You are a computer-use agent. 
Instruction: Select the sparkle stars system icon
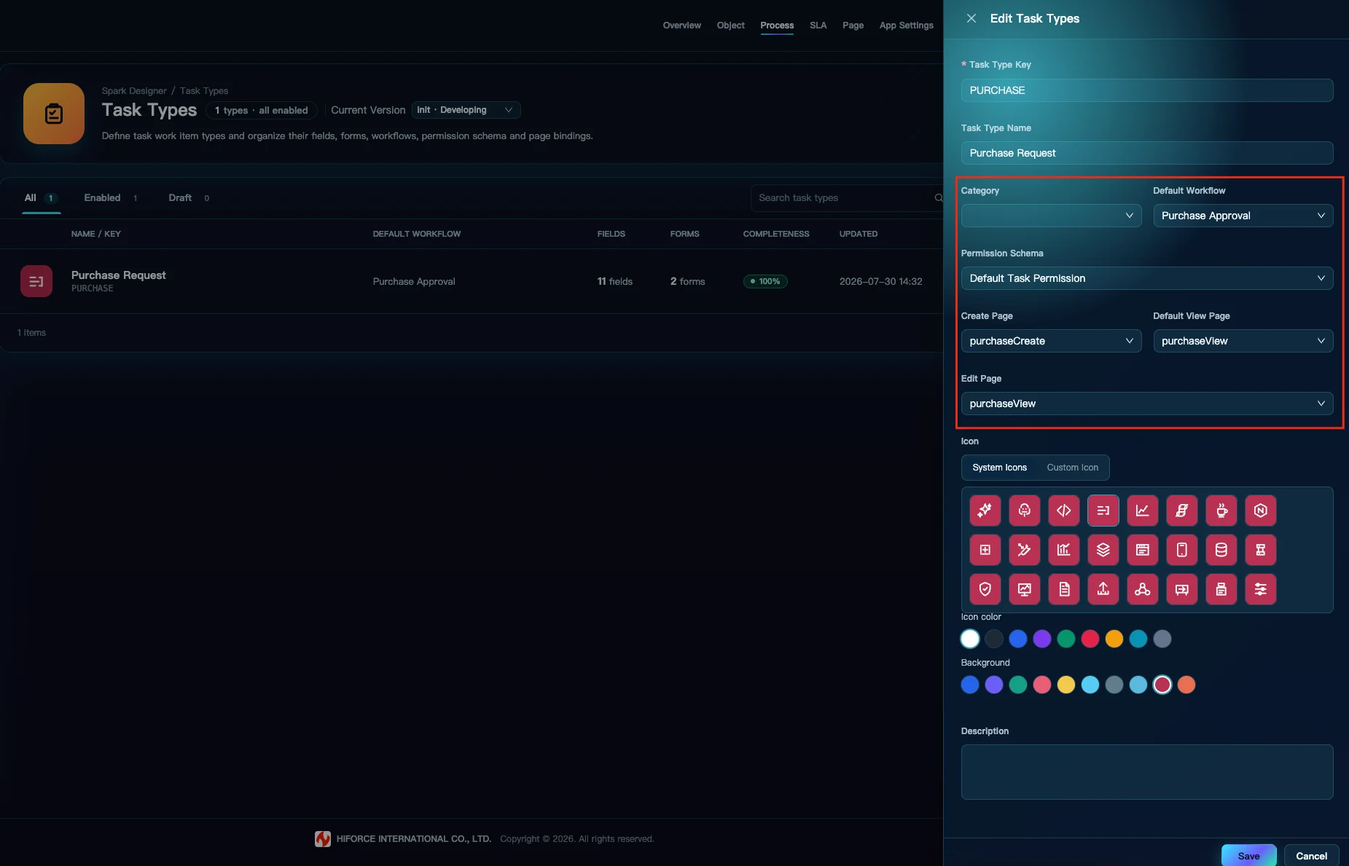pyautogui.click(x=985, y=511)
